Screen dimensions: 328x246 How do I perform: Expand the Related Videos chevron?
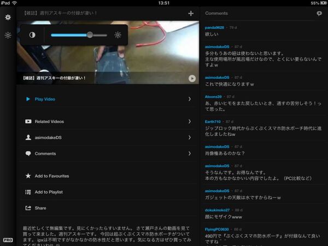click(x=190, y=121)
